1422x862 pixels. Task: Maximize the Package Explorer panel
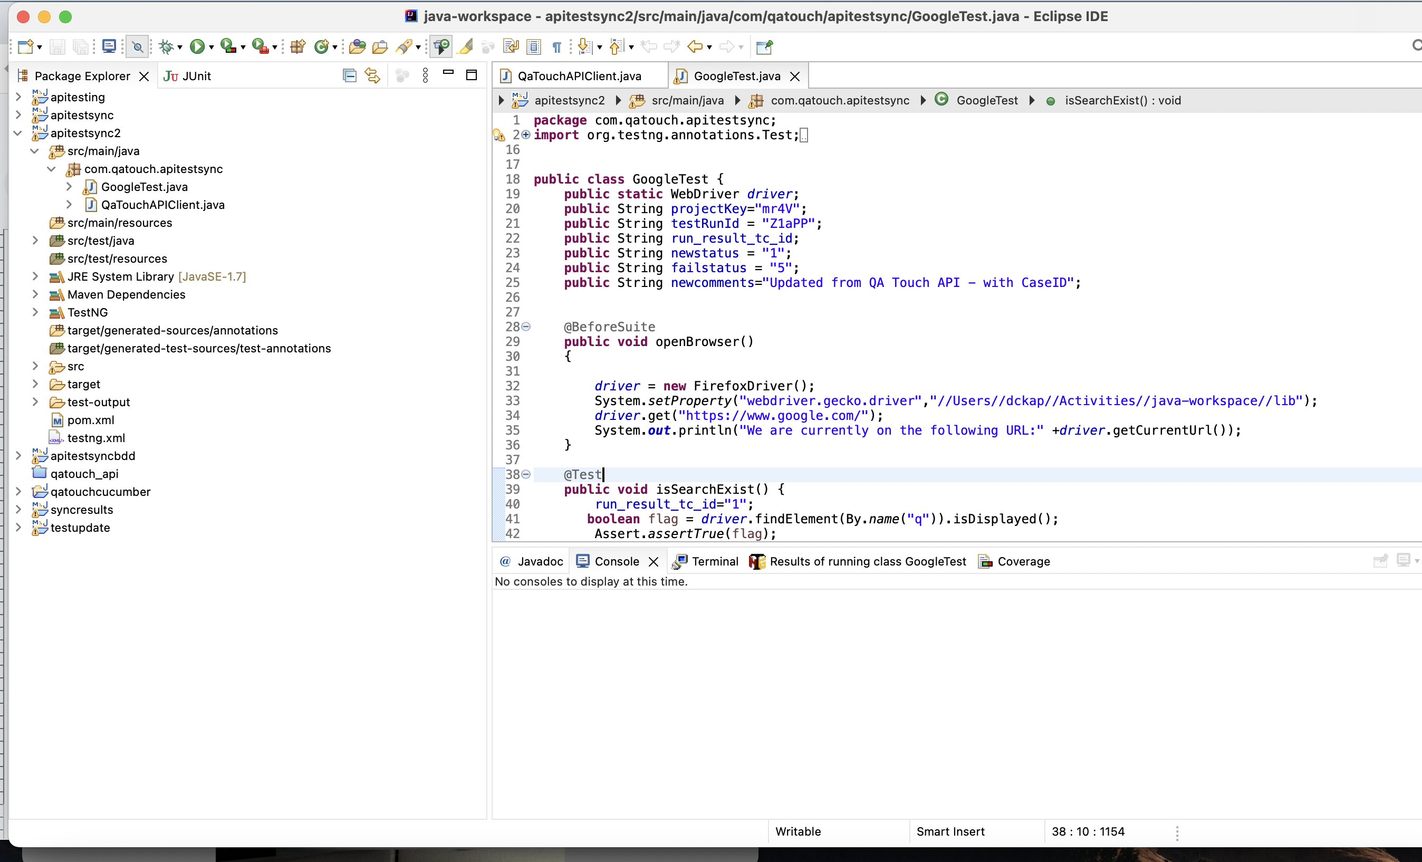click(472, 75)
